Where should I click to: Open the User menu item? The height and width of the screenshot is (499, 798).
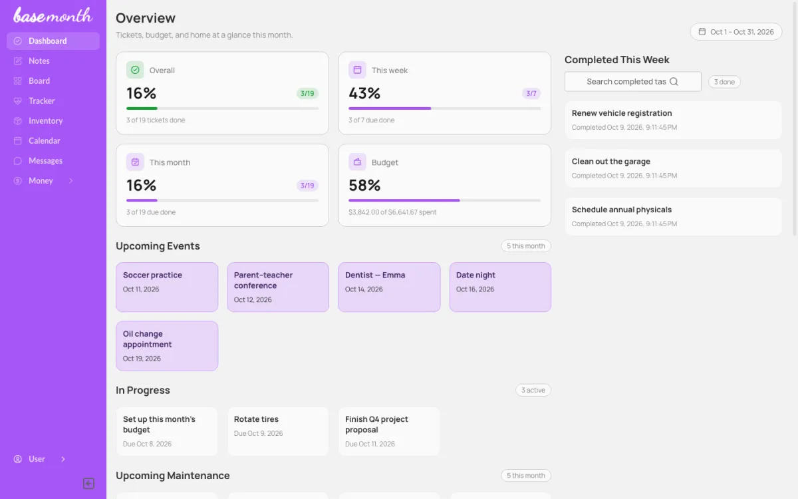click(53, 459)
